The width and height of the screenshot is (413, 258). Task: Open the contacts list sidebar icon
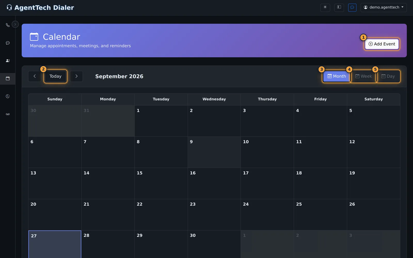pyautogui.click(x=8, y=61)
